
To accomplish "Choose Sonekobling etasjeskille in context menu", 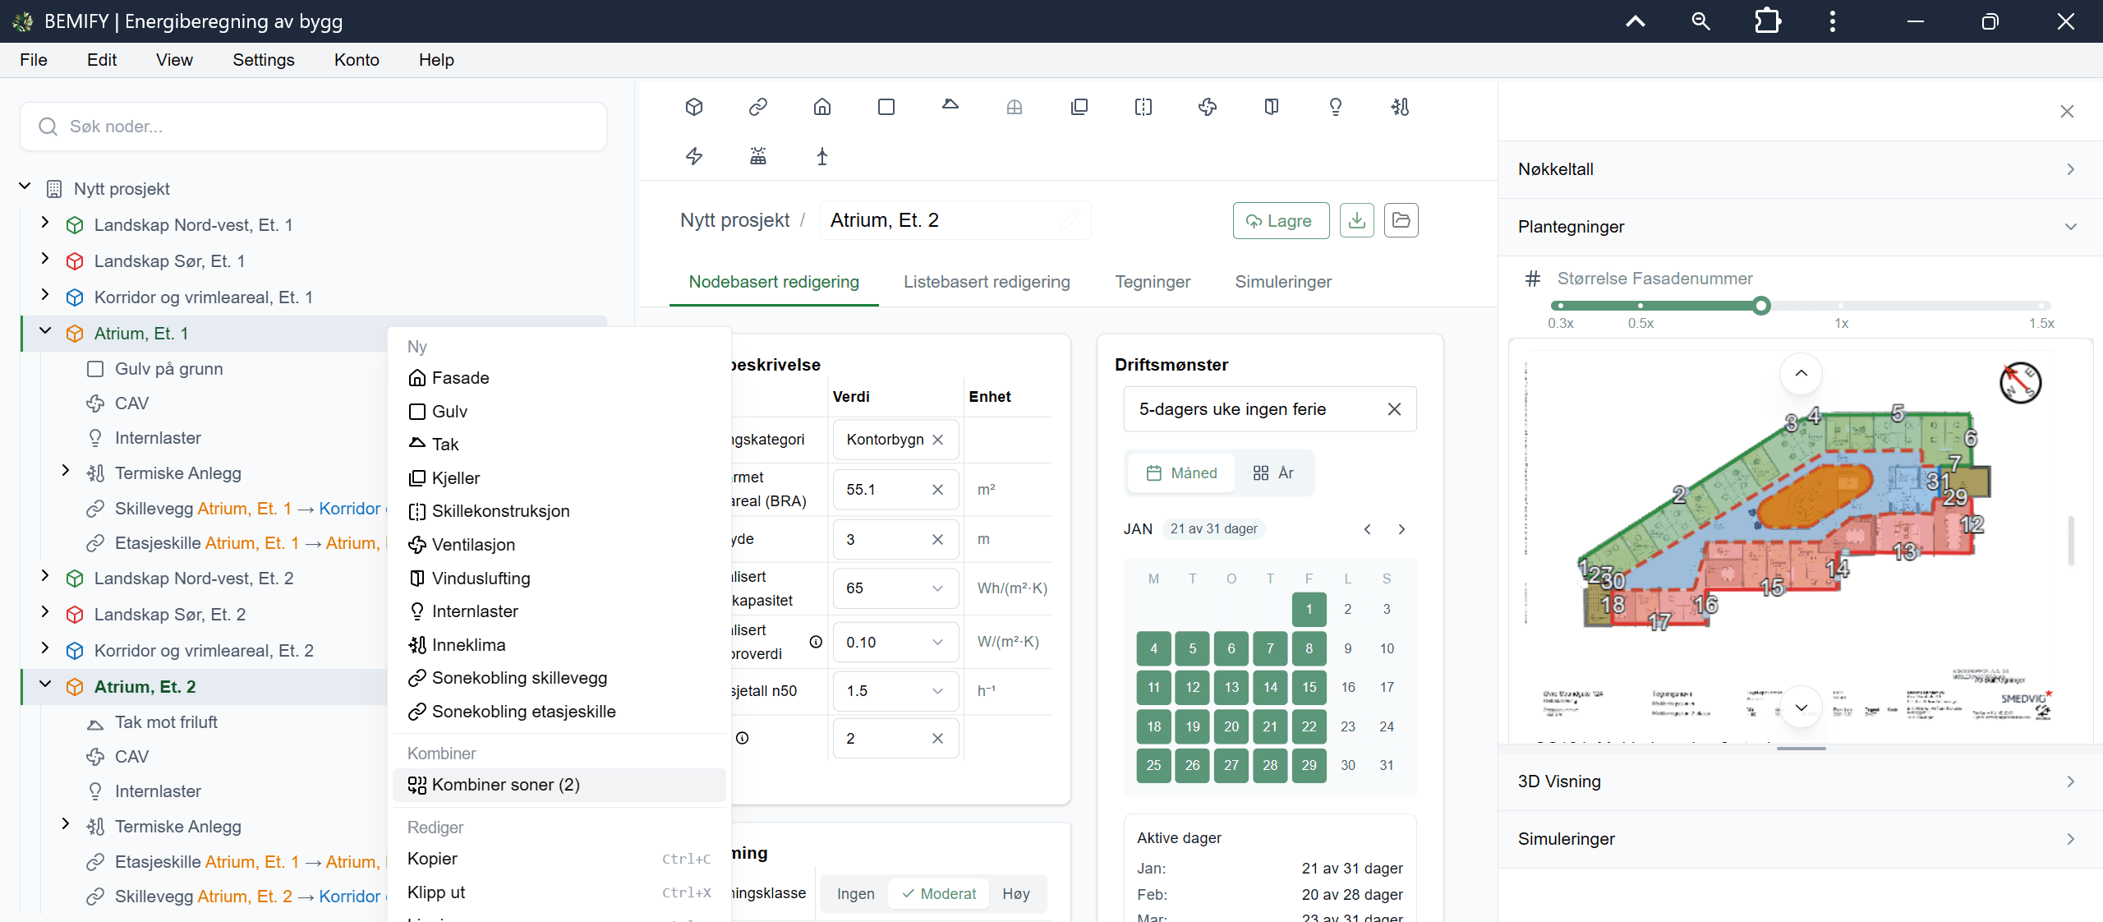I will coord(559,712).
